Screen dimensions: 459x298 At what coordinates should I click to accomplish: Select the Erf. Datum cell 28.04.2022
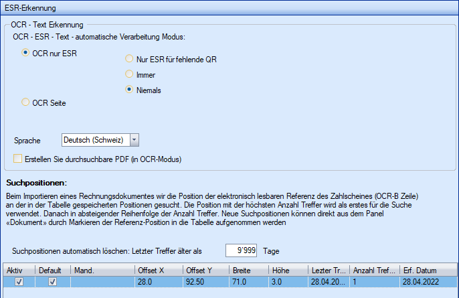click(428, 282)
